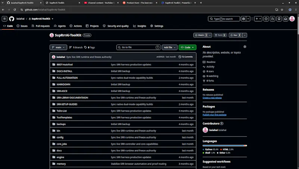Open the Pull requests tab
Screen dimensions: 299x169
(41, 26)
